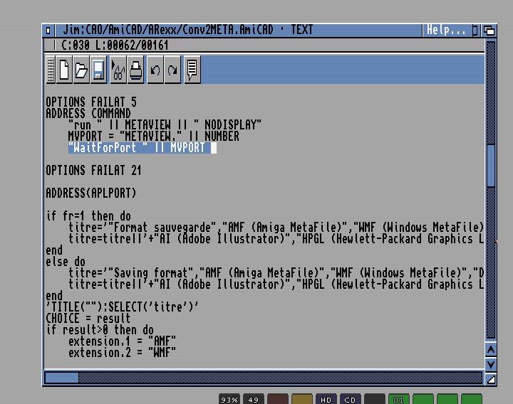Click the HD drive indicator in the emulator status bar
Screen dimensions: 513x404
tap(326, 400)
